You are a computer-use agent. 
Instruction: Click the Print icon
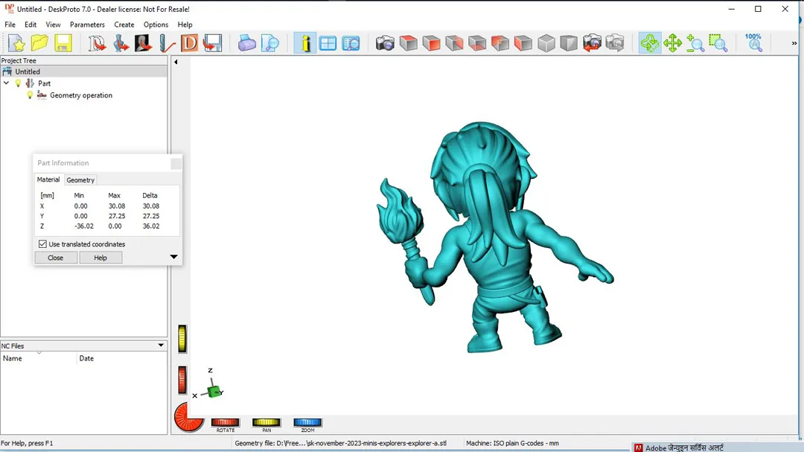point(246,43)
